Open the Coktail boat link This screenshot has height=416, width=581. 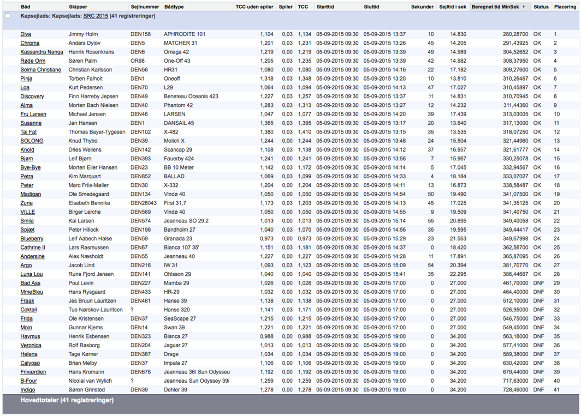[28, 309]
